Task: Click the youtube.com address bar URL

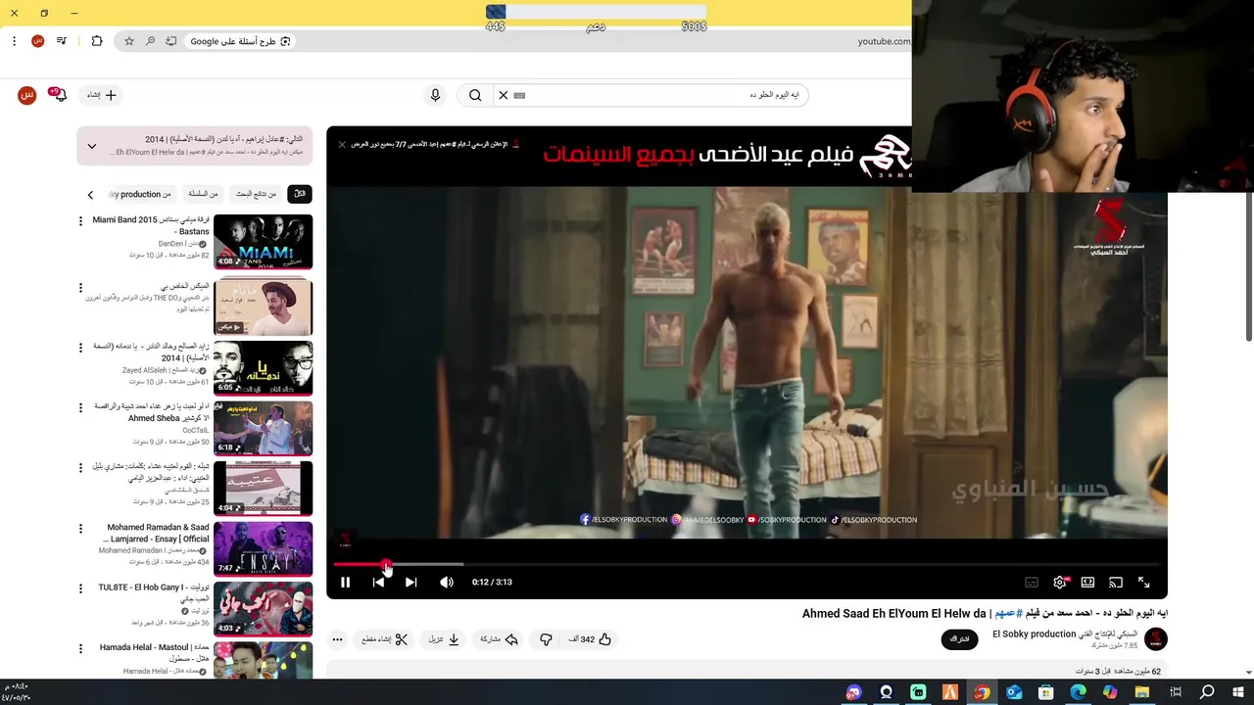Action: pyautogui.click(x=884, y=41)
